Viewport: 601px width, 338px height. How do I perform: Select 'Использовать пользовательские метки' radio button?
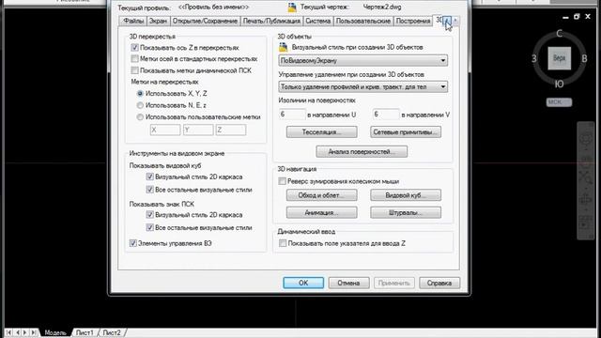(140, 116)
